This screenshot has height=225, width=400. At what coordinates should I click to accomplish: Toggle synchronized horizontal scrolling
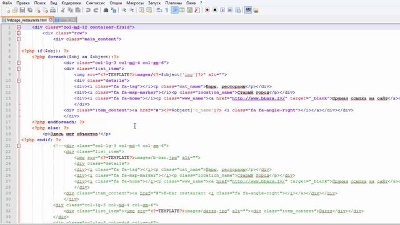point(149,10)
